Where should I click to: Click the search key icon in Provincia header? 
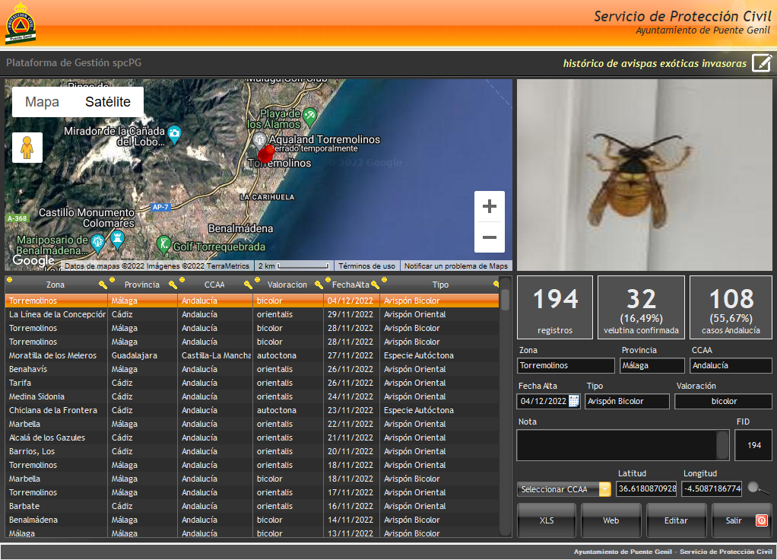[x=173, y=285]
